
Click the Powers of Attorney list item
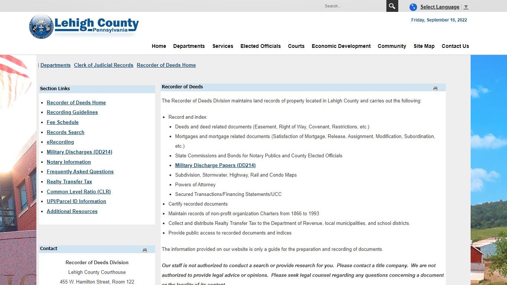coord(195,184)
